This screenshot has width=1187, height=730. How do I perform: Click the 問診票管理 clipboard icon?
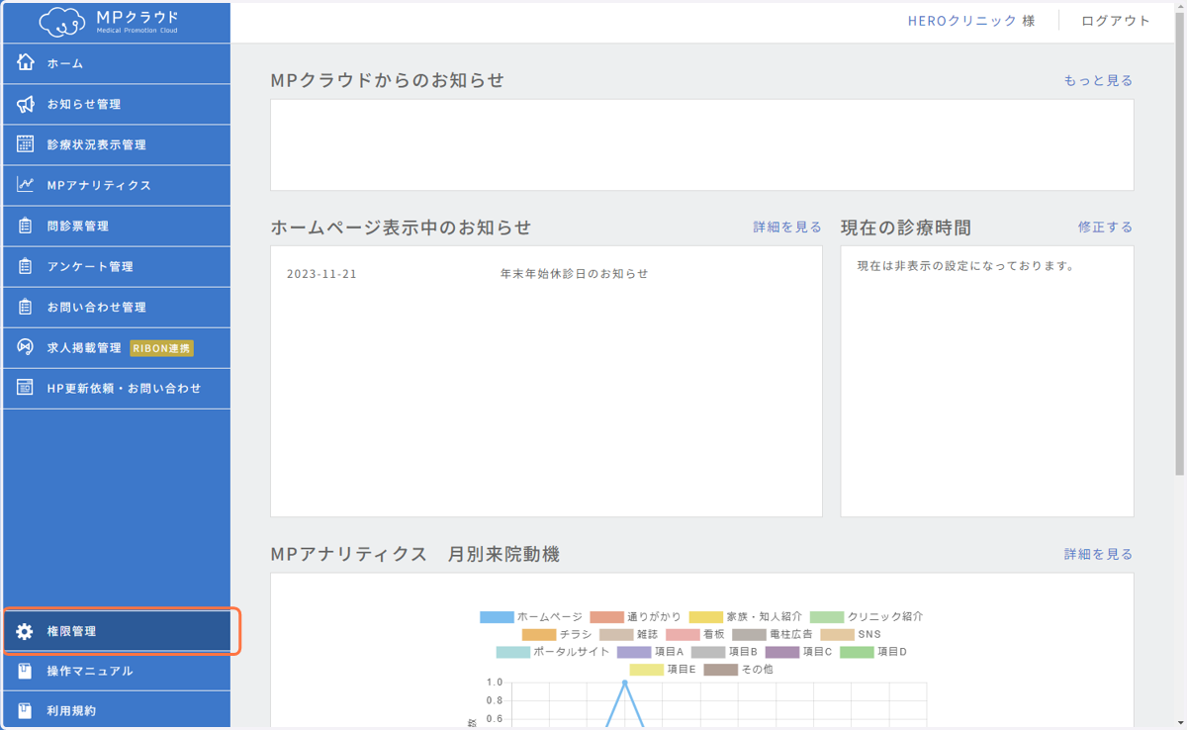click(26, 226)
